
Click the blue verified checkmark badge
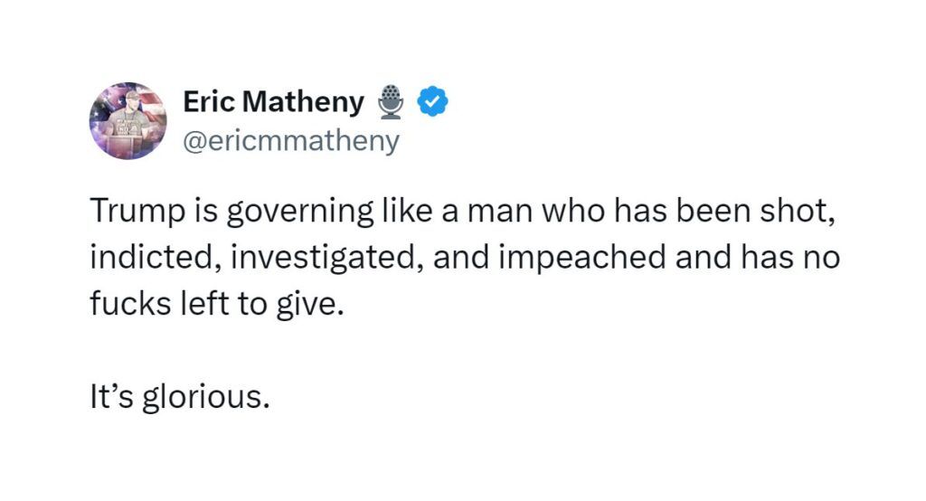pyautogui.click(x=432, y=102)
